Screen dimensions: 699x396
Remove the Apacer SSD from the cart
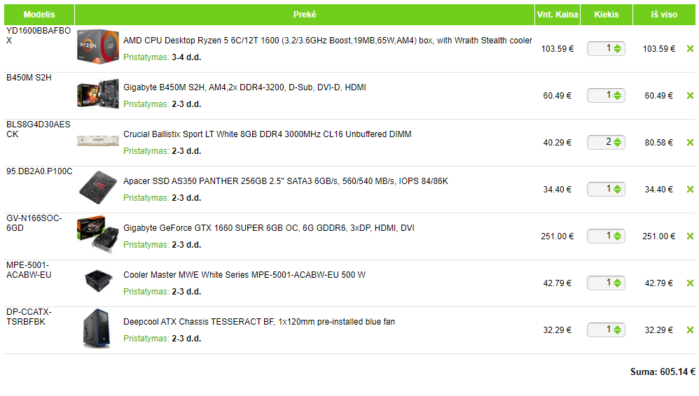(690, 190)
